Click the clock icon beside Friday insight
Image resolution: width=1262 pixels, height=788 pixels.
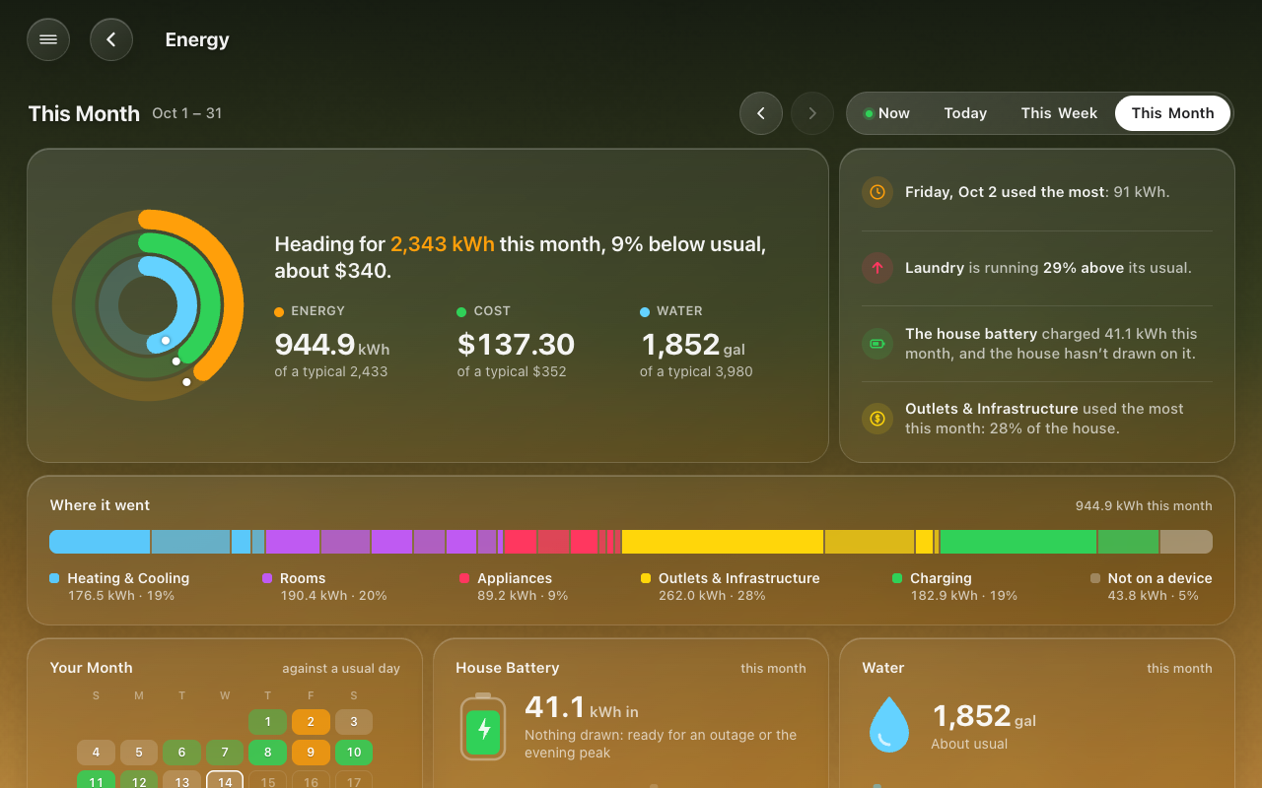coord(877,192)
